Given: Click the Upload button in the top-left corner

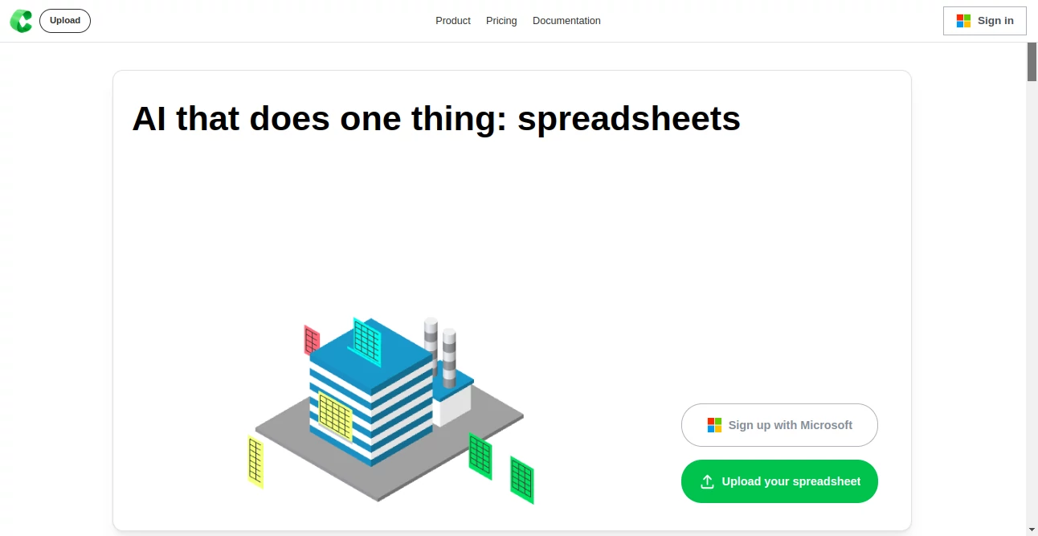Looking at the screenshot, I should 64,20.
